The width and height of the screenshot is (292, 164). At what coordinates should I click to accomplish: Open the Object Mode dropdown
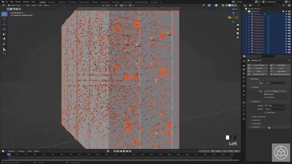pos(16,5)
